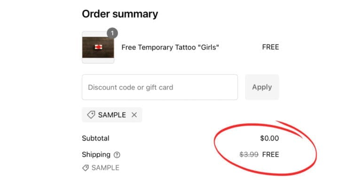Open the Free Temporary Tattoo product thumbnail
The height and width of the screenshot is (180, 361).
pos(98,47)
